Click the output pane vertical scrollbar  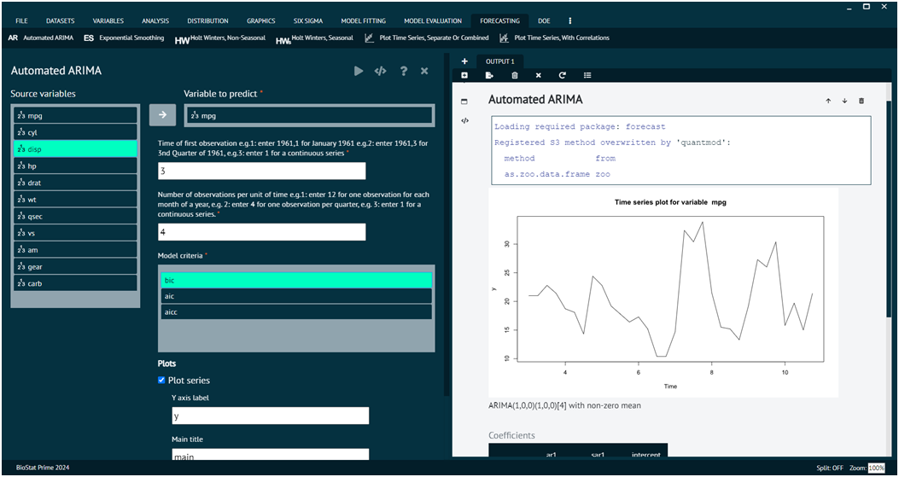pos(889,209)
